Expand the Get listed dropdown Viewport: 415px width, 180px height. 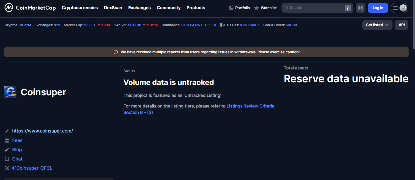click(x=377, y=25)
